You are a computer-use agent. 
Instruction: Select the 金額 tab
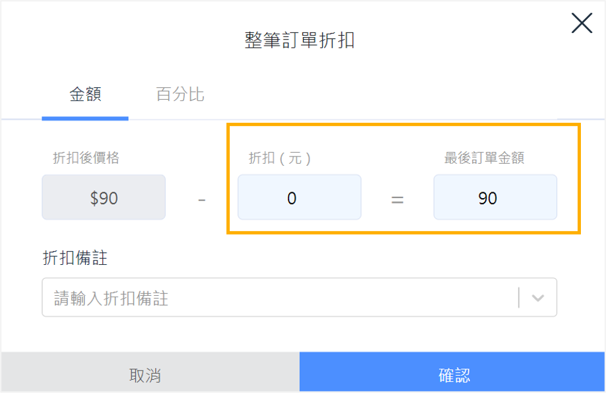click(85, 94)
